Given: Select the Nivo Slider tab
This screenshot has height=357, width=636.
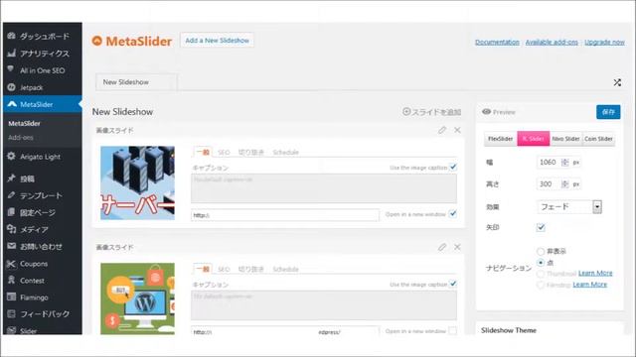Looking at the screenshot, I should click(x=565, y=139).
